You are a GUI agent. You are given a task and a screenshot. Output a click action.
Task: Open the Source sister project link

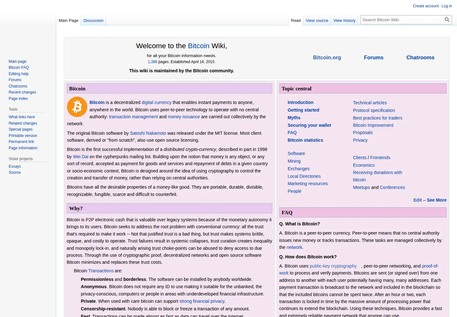point(15,172)
